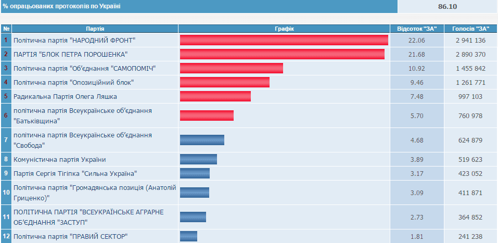Select vote count 624 879
This screenshot has height=243, width=498.
click(471, 140)
